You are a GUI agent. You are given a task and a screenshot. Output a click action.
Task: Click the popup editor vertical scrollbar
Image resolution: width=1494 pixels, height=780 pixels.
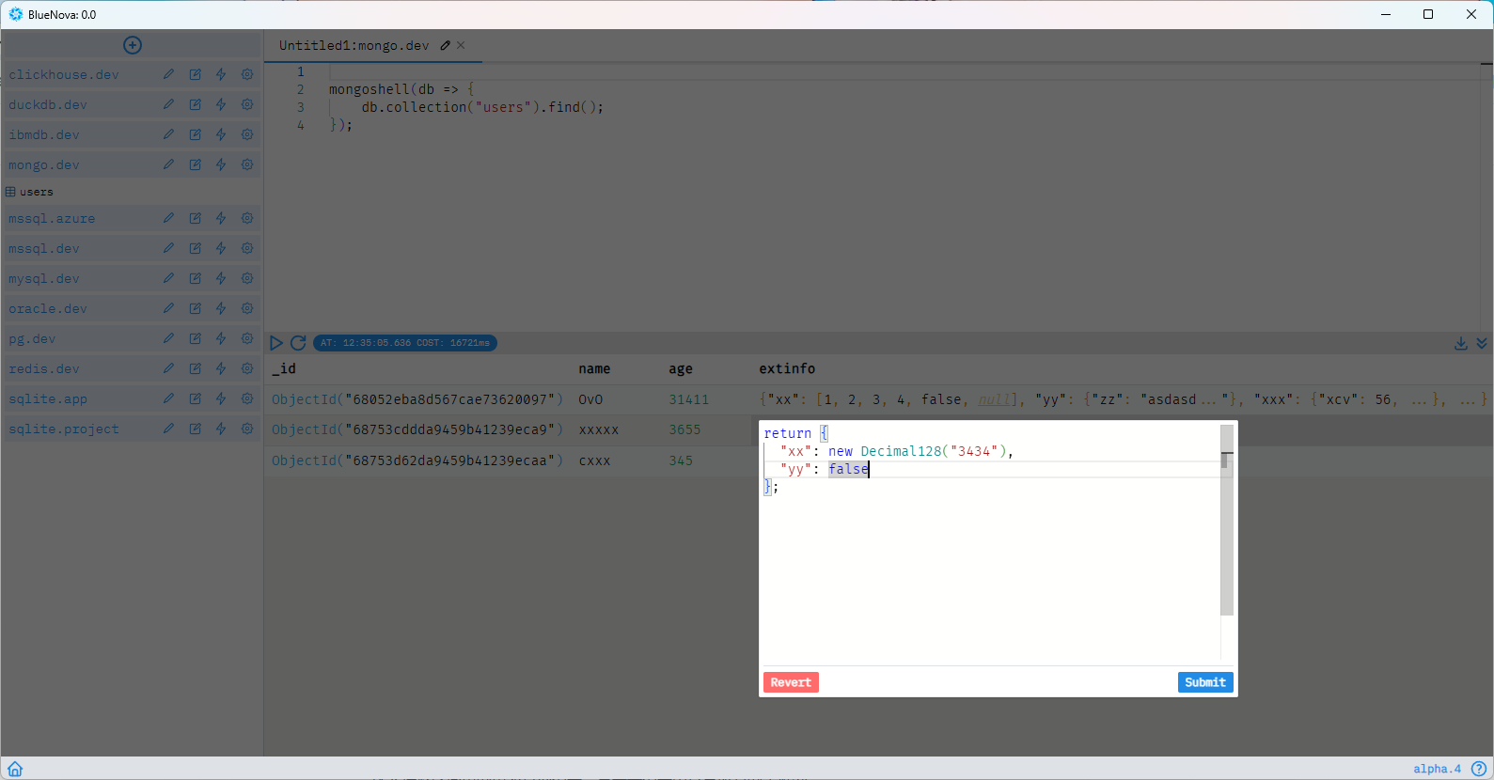tap(1226, 526)
